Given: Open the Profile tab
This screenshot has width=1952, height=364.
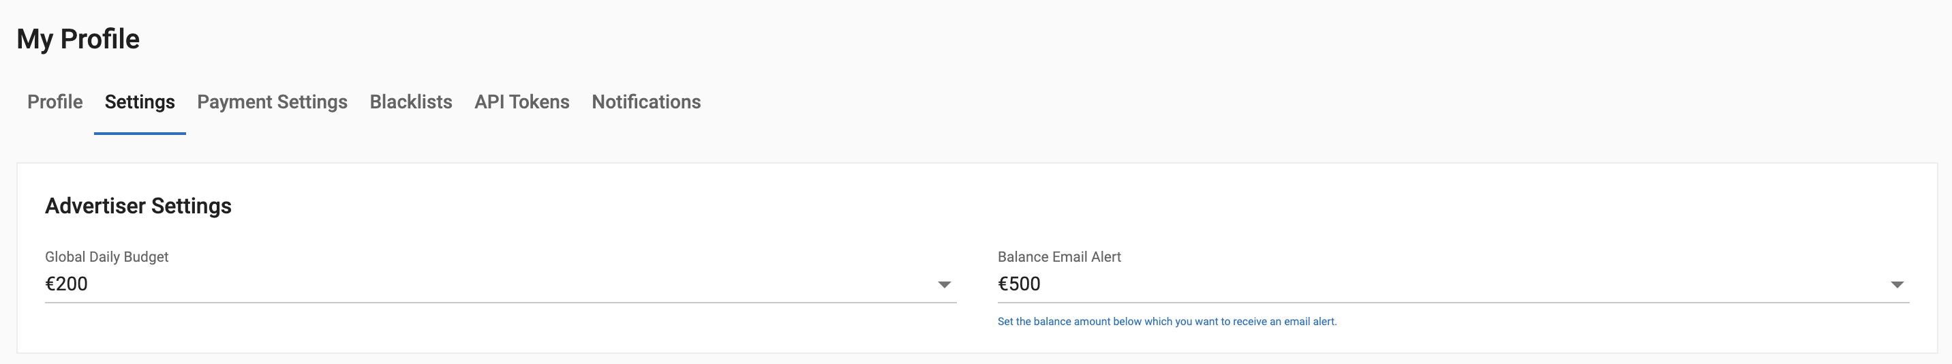Looking at the screenshot, I should click(55, 102).
